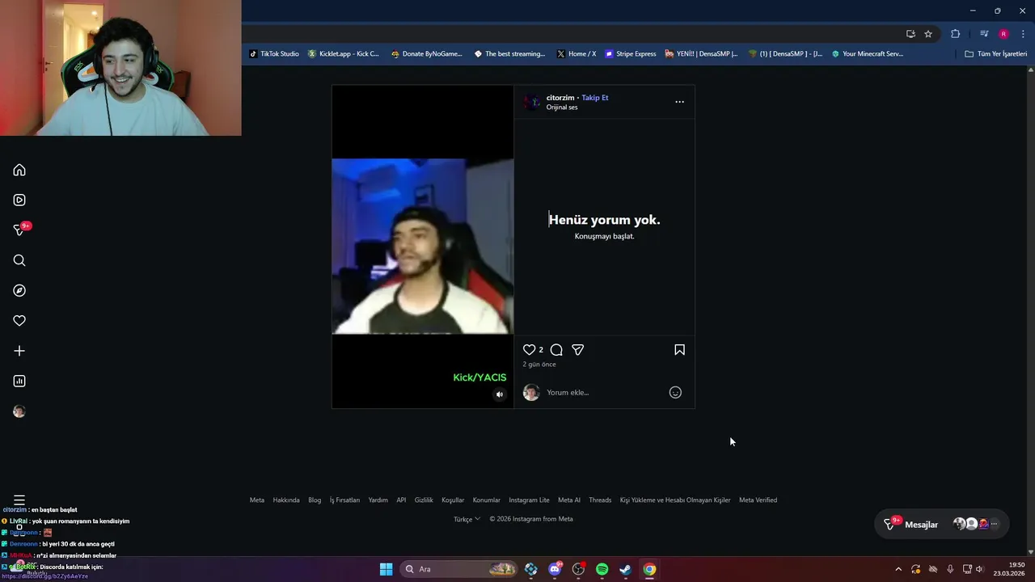Screen dimensions: 1035x582
Task: Open Notifications heart in the sidebar
Action: point(19,321)
